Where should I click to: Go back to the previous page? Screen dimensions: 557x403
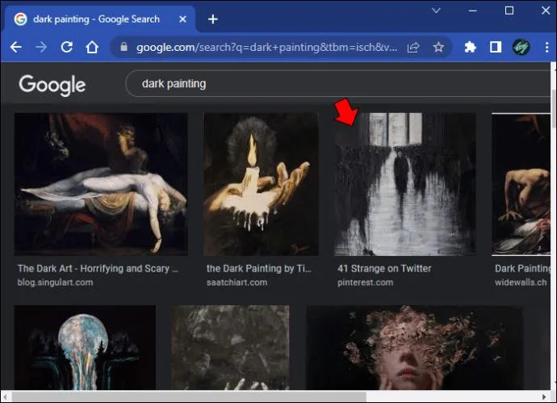point(16,48)
